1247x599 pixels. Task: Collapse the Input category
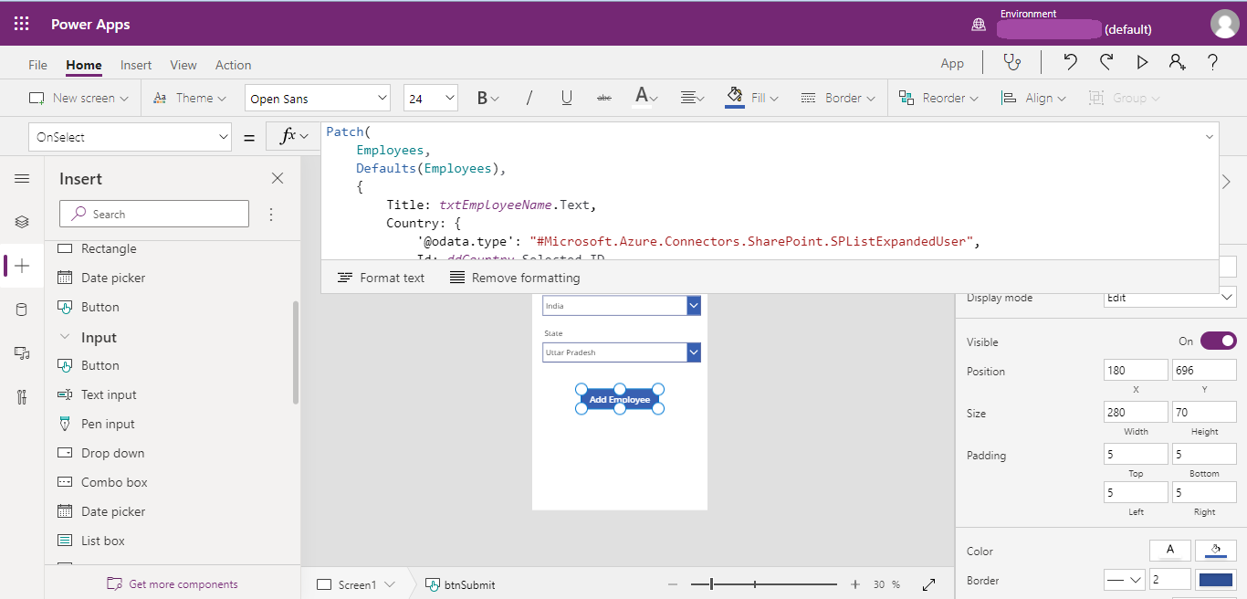click(x=65, y=337)
